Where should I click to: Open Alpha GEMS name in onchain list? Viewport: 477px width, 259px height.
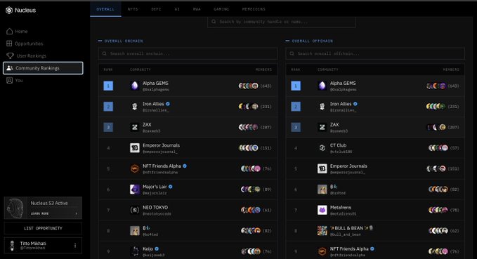(x=155, y=83)
